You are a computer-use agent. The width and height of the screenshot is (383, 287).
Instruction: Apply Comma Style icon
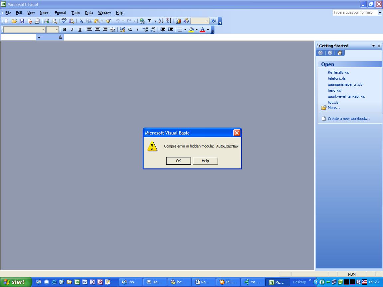coord(138,30)
